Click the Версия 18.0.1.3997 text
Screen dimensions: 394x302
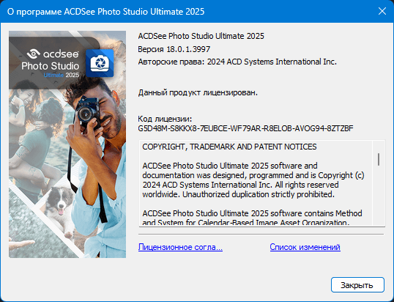point(174,49)
